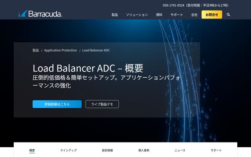Viewport: 251px width, 157px height.
Task: Open the 製品 navigation menu
Action: click(x=115, y=15)
